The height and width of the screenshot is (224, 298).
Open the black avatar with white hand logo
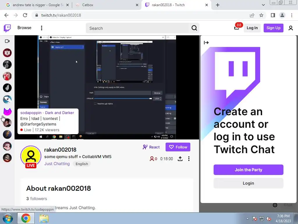7,88
